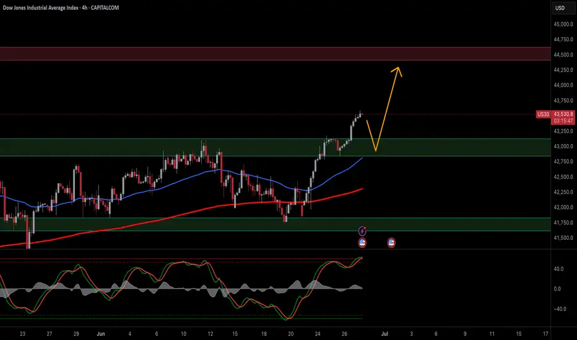Click the 44,000.0 price axis label
This screenshot has height=340, width=577.
(563, 85)
